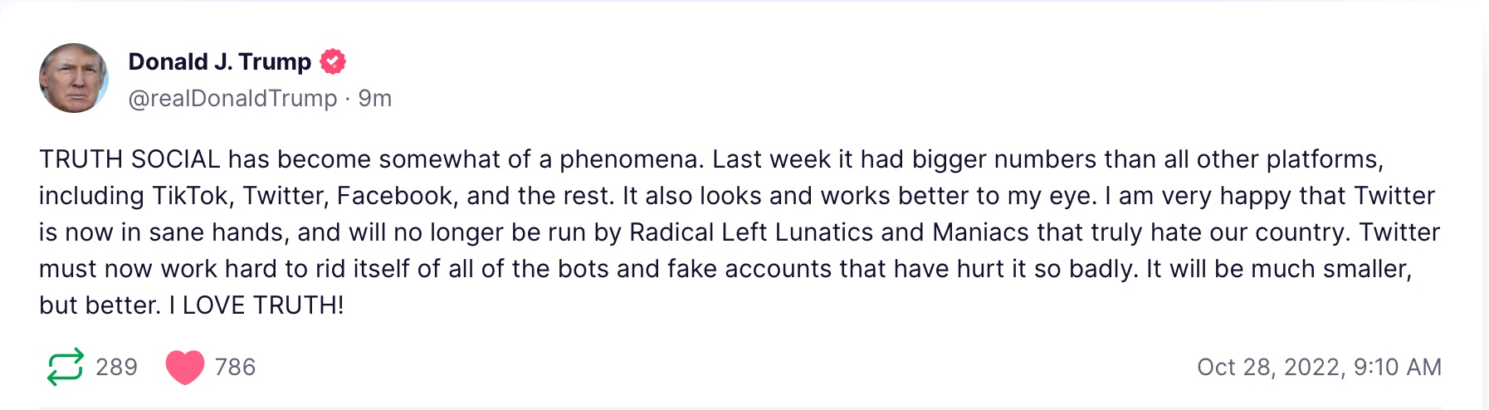The width and height of the screenshot is (1489, 410).
Task: Open the Oct 28, 2022, 9:10 AM timestamp
Action: click(x=1319, y=367)
